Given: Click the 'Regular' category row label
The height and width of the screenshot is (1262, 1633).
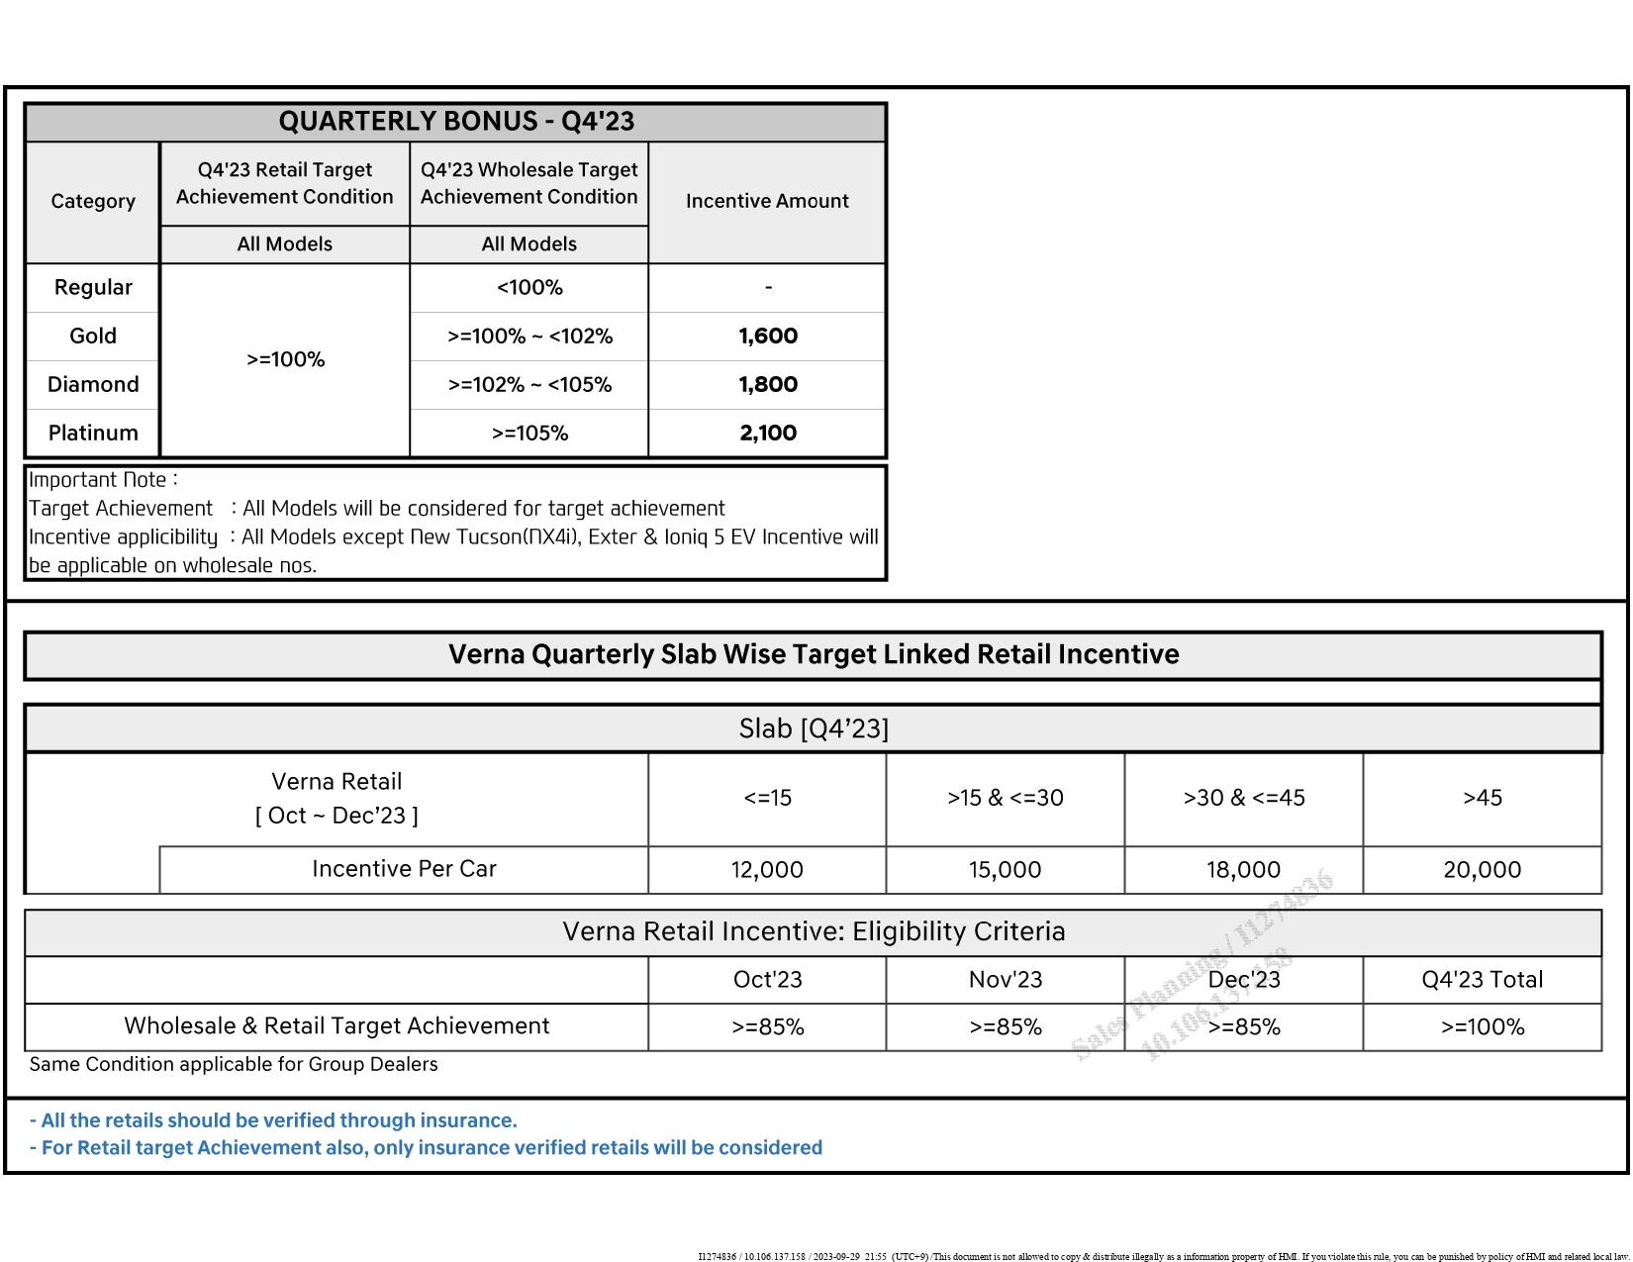Looking at the screenshot, I should point(93,288).
